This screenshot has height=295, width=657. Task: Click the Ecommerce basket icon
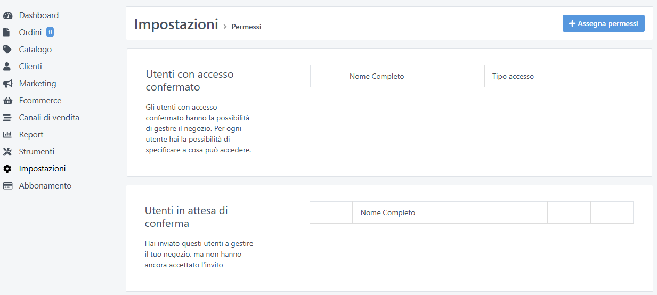click(7, 101)
